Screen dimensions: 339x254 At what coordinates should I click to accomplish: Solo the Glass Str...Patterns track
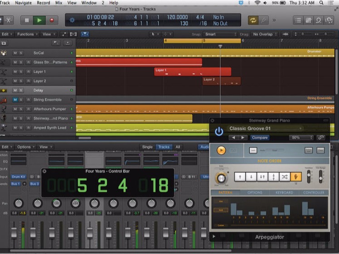point(21,62)
